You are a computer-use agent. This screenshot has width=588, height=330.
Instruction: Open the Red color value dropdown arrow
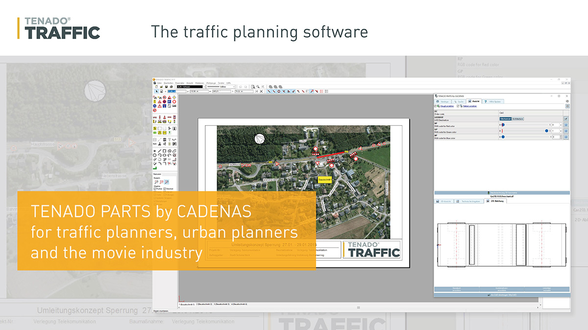point(561,125)
